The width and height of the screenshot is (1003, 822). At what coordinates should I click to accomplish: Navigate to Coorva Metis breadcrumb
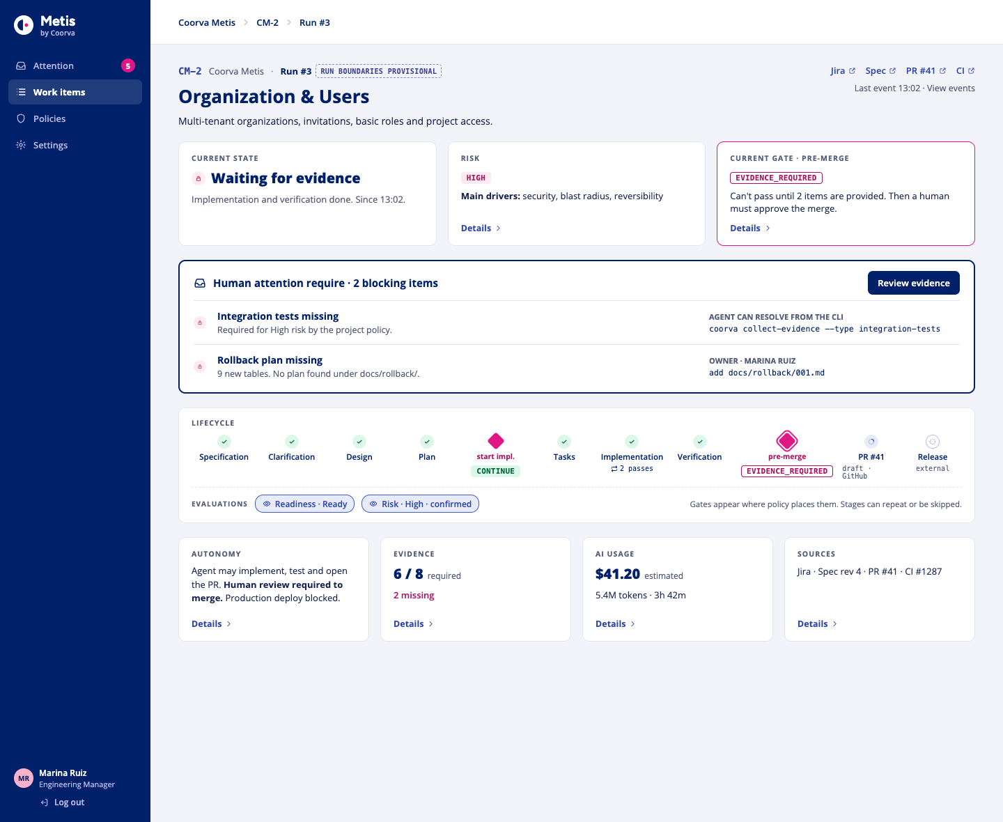[207, 22]
